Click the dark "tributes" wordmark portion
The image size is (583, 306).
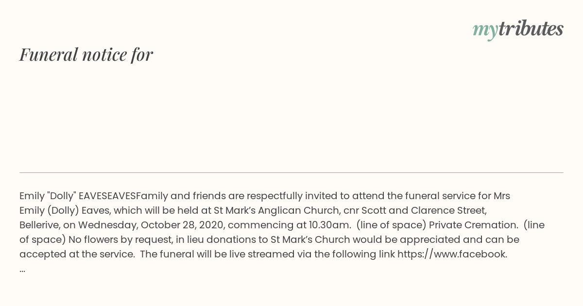tap(531, 29)
